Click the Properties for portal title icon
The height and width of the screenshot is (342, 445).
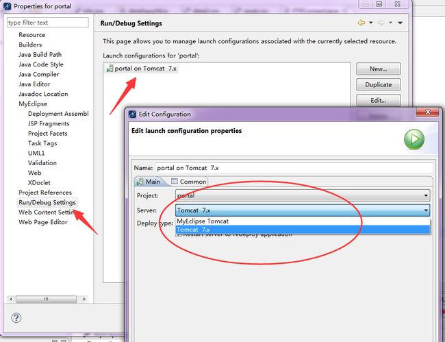click(x=8, y=6)
